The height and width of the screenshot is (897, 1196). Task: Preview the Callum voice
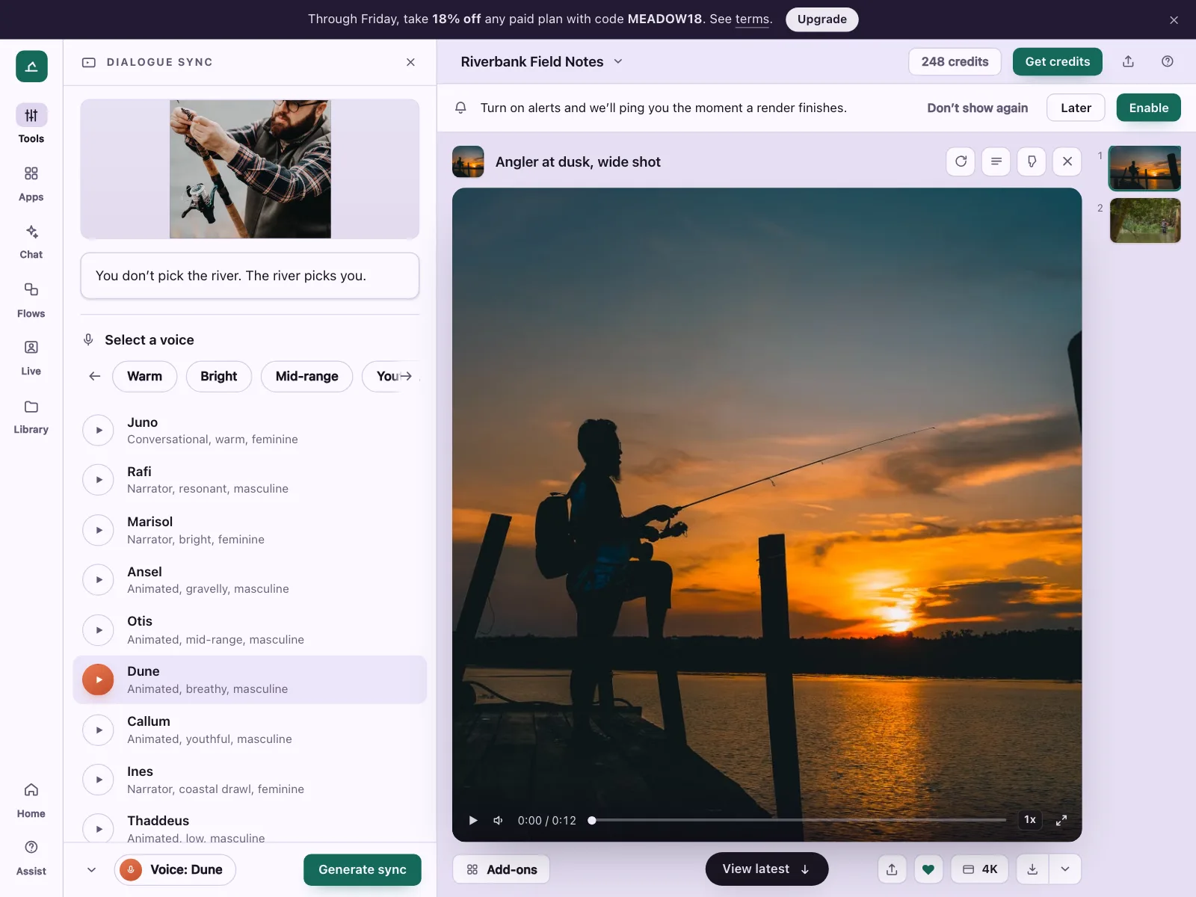(98, 730)
